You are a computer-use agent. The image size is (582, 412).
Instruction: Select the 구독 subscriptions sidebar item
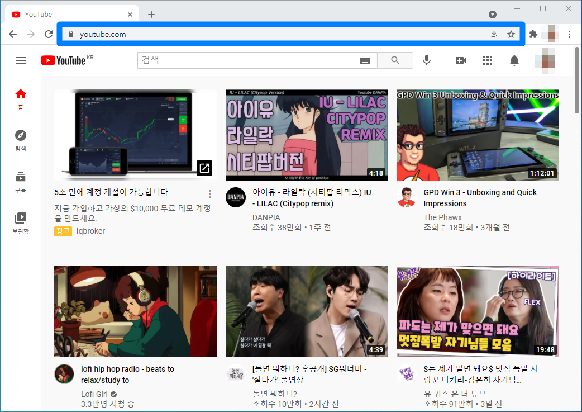pos(21,182)
